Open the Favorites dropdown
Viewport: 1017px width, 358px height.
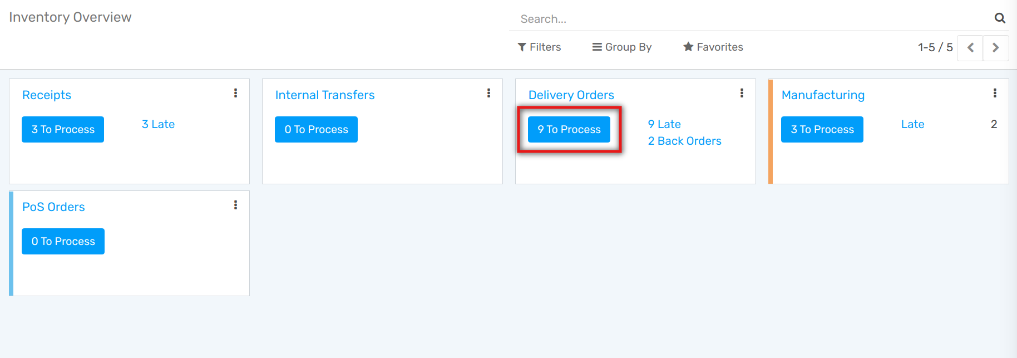click(x=713, y=47)
